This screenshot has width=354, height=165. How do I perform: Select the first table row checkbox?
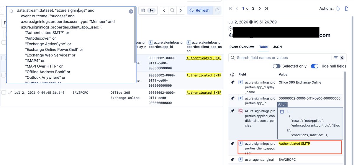tap(4, 58)
